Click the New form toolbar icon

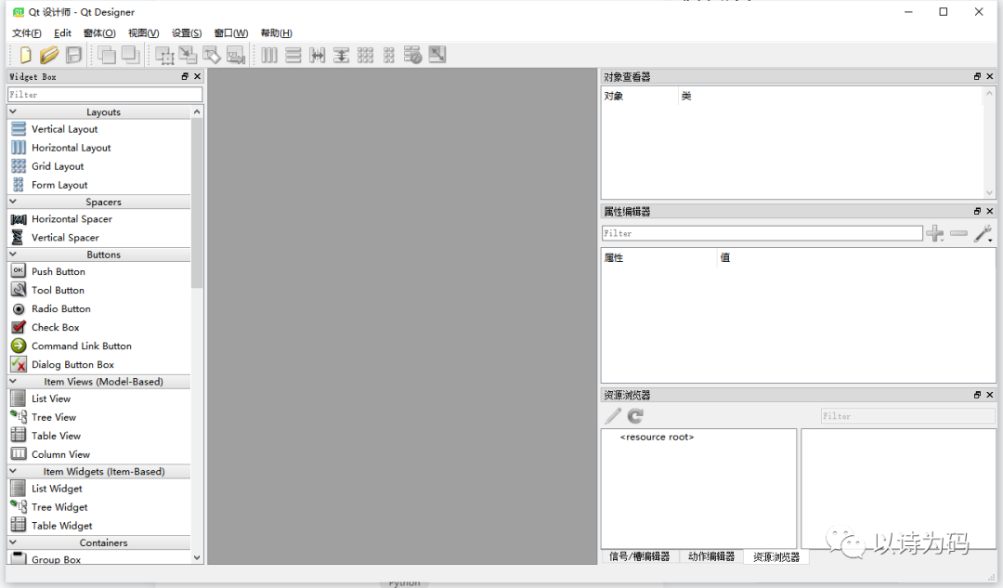tap(25, 55)
